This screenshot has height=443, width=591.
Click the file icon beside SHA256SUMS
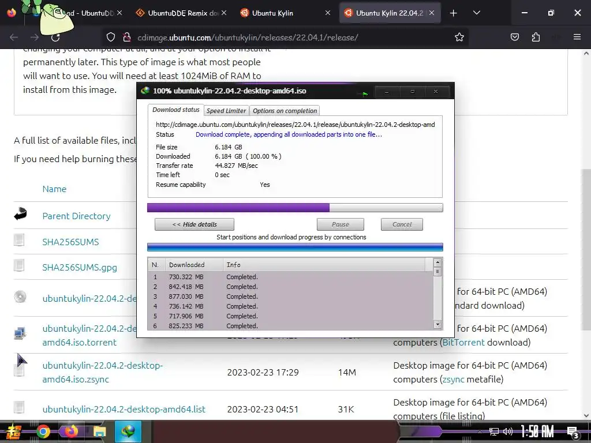19,240
